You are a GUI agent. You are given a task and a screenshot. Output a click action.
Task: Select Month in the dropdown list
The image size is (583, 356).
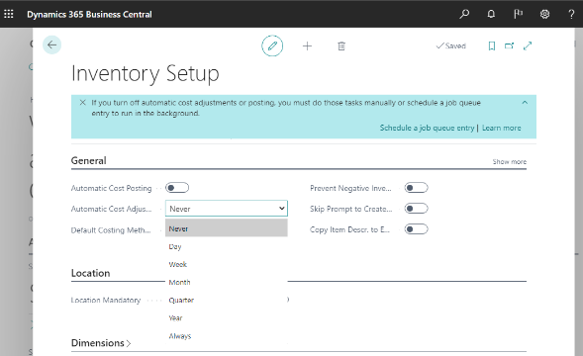[x=227, y=282]
